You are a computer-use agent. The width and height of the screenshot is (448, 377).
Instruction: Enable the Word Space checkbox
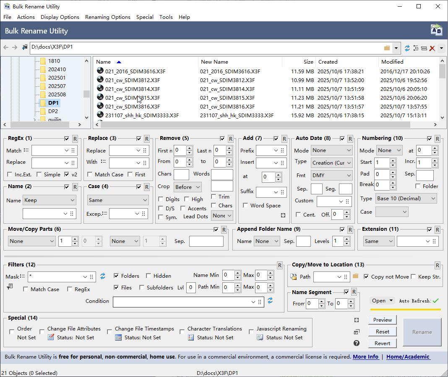(245, 206)
